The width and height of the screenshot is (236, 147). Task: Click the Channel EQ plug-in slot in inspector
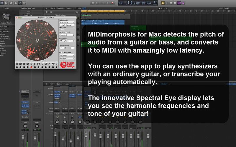[x=25, y=107]
